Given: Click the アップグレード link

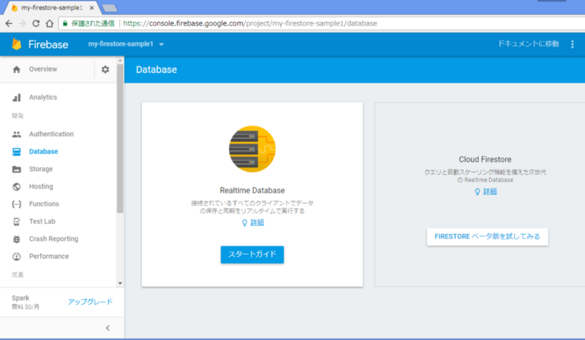Looking at the screenshot, I should (x=90, y=302).
